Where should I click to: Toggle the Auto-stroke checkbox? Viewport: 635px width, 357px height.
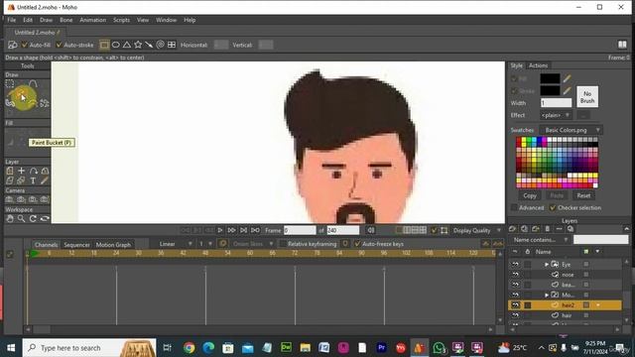(59, 45)
